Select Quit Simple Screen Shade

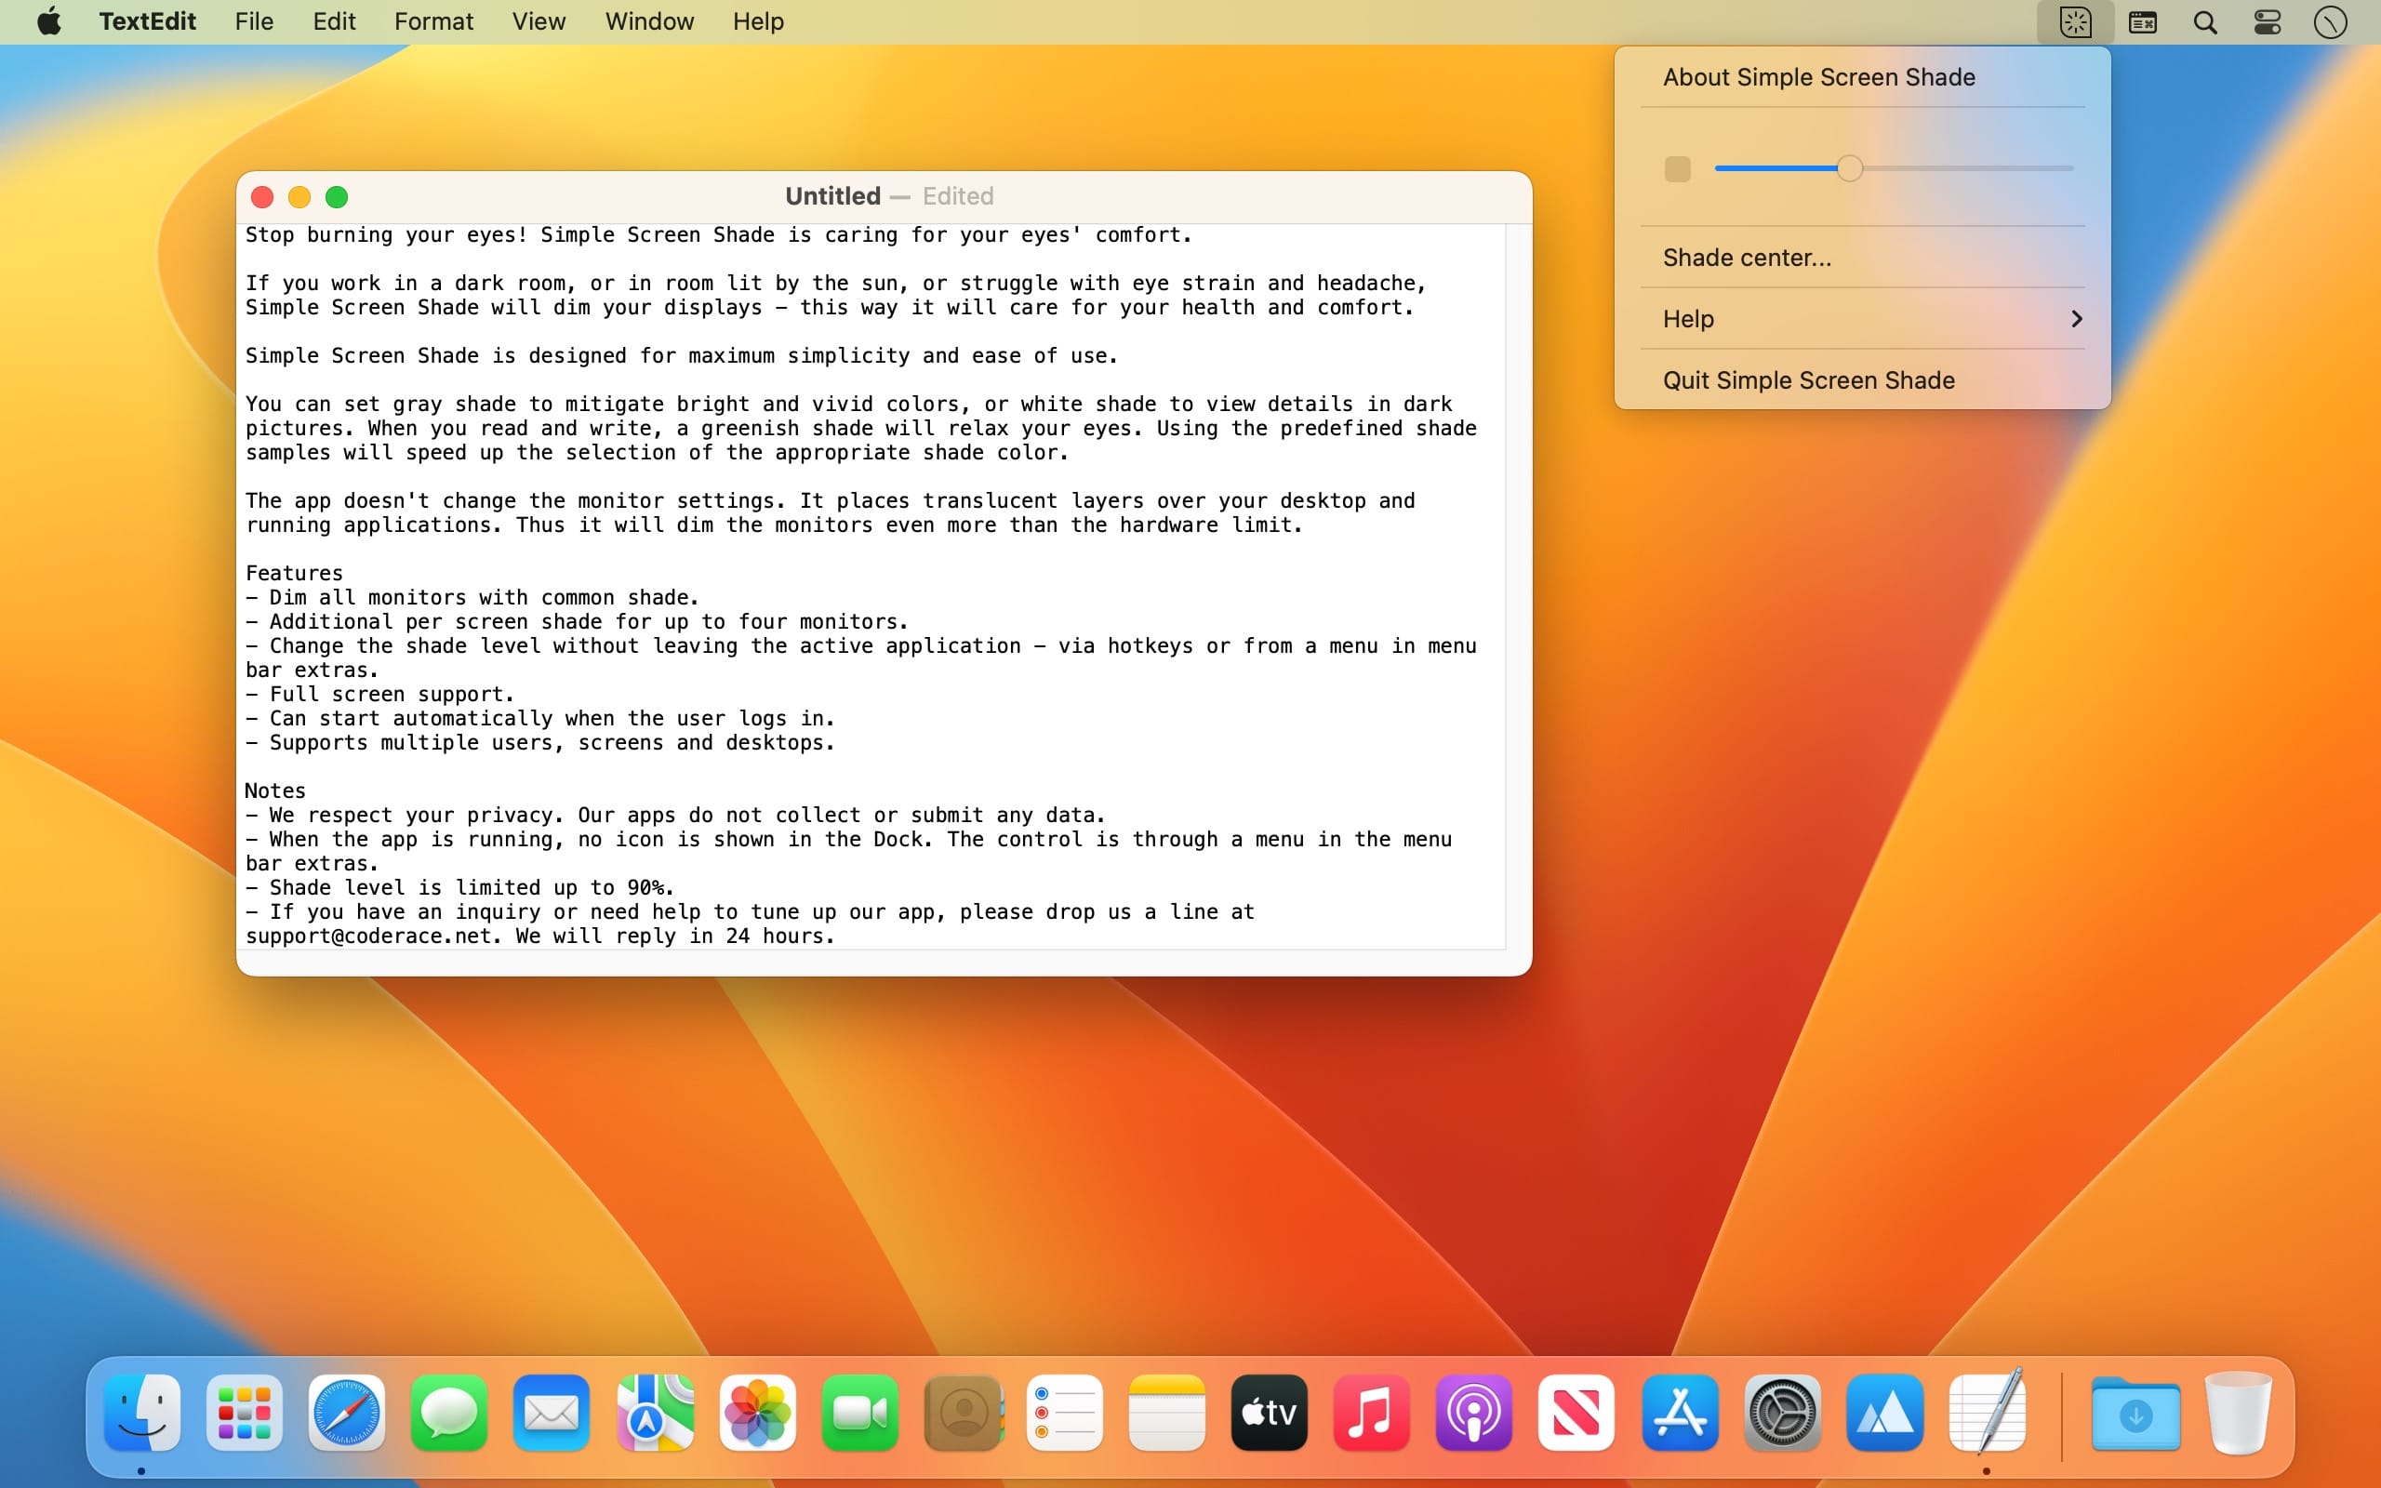[1861, 379]
